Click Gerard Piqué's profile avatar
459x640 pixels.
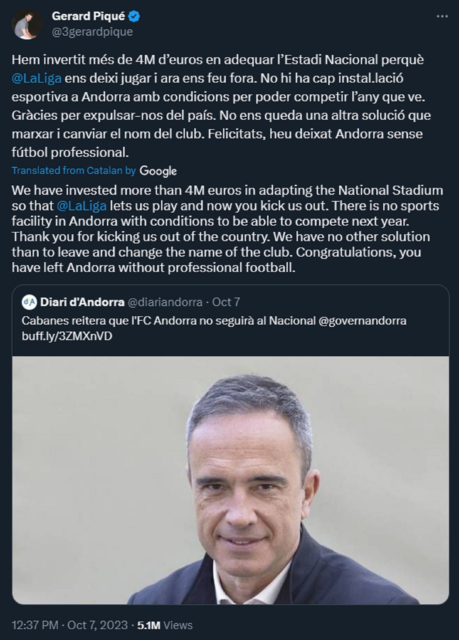coord(27,24)
